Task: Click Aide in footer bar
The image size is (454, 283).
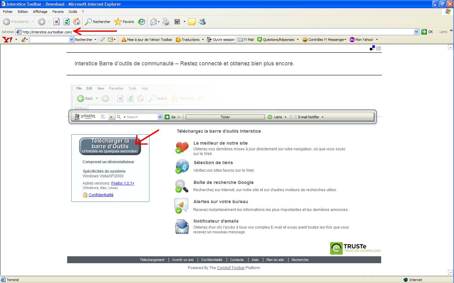Action: coord(255,260)
